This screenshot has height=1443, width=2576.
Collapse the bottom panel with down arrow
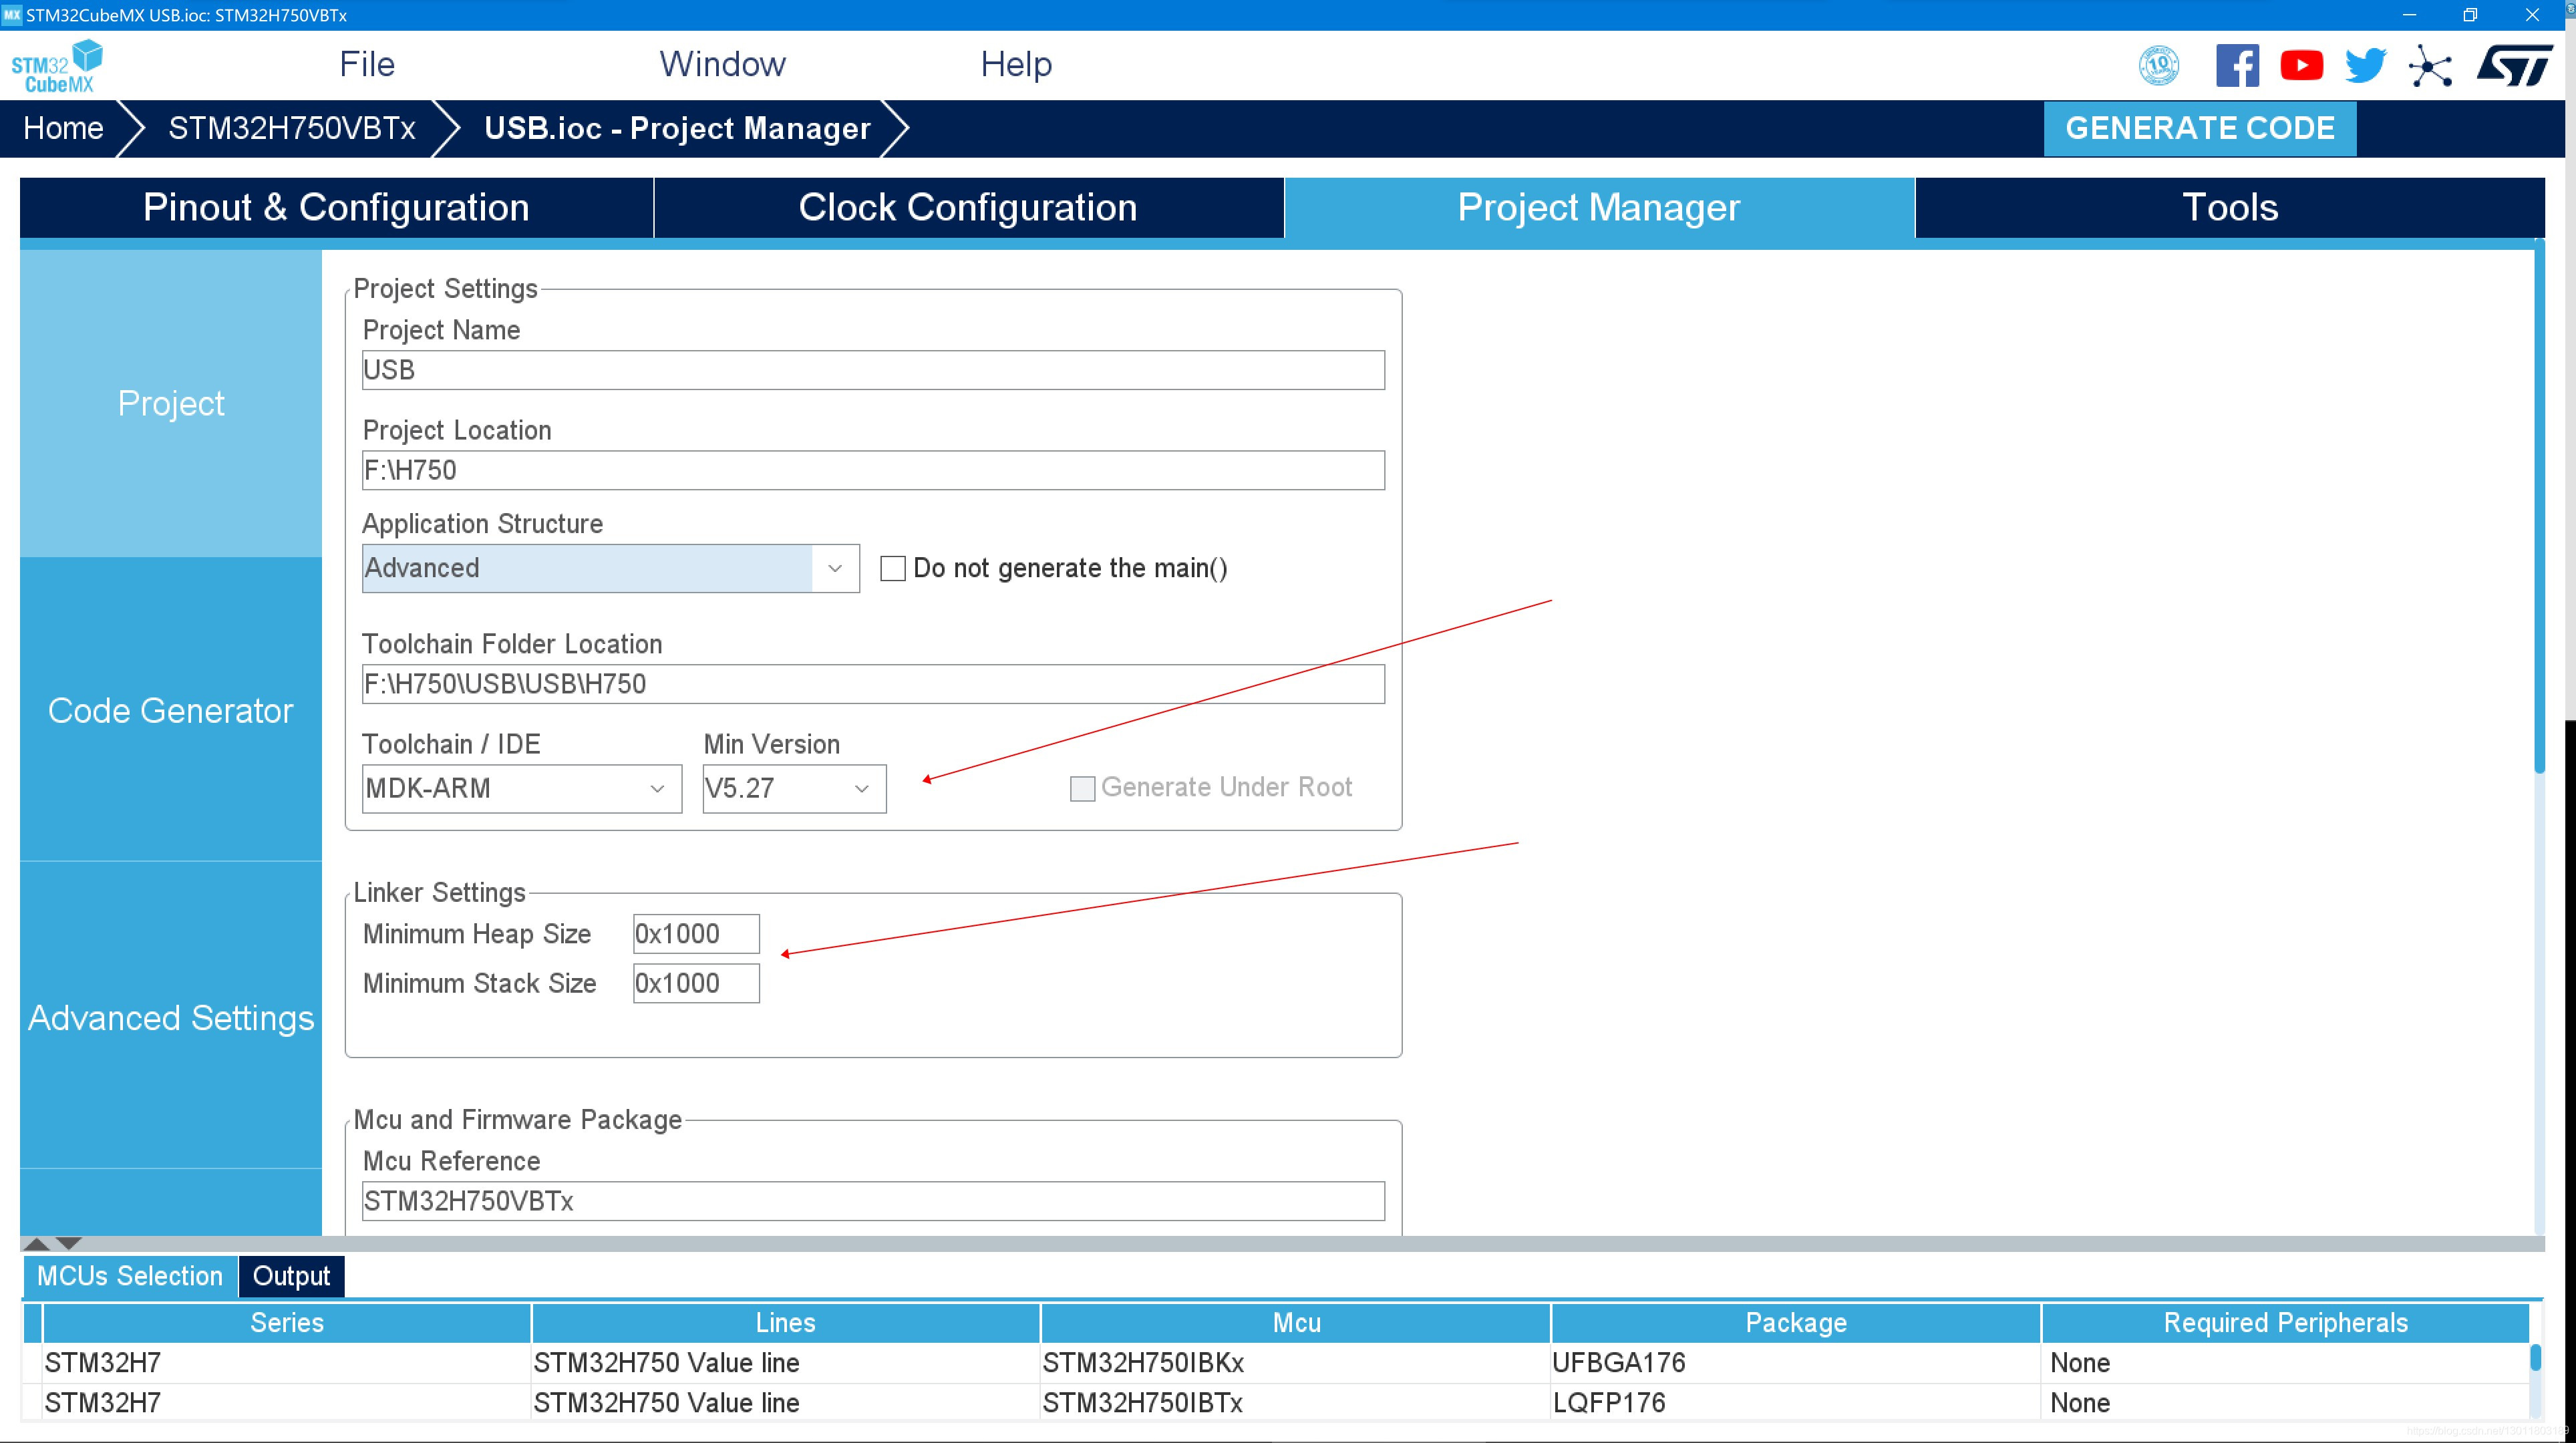click(x=68, y=1243)
